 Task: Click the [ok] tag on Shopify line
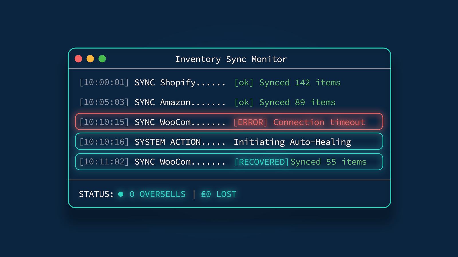(244, 83)
